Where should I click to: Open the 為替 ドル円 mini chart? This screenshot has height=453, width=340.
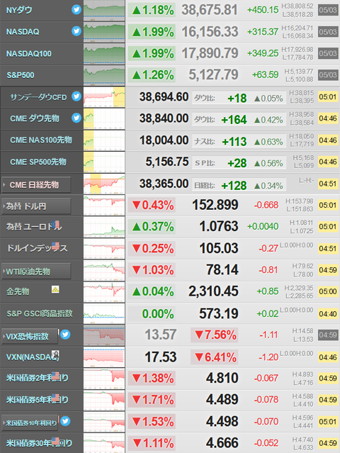tap(104, 205)
